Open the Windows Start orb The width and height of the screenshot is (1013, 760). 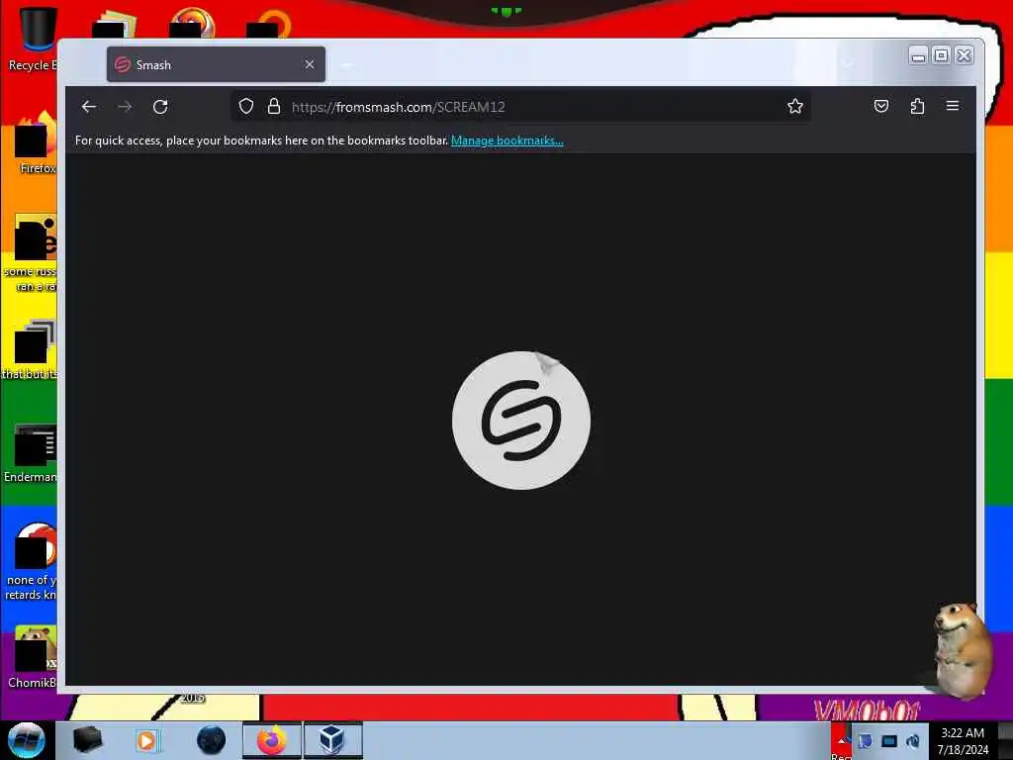(27, 740)
